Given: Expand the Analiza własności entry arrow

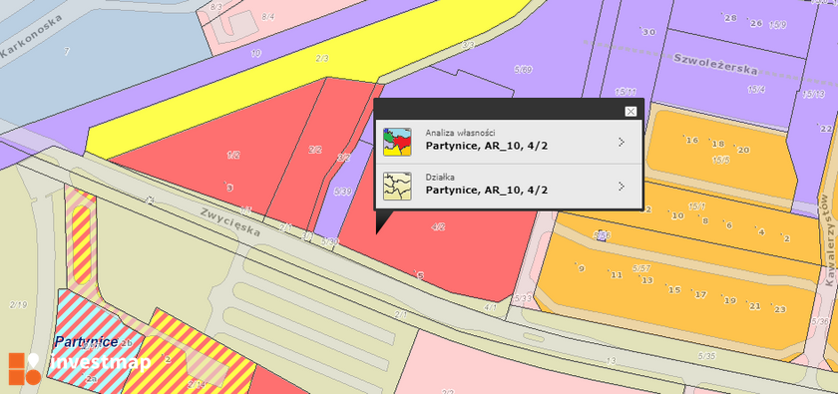Looking at the screenshot, I should (621, 142).
